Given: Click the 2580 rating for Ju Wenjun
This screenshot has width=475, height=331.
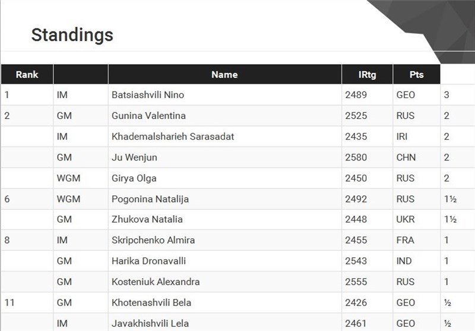Looking at the screenshot, I should [x=356, y=157].
